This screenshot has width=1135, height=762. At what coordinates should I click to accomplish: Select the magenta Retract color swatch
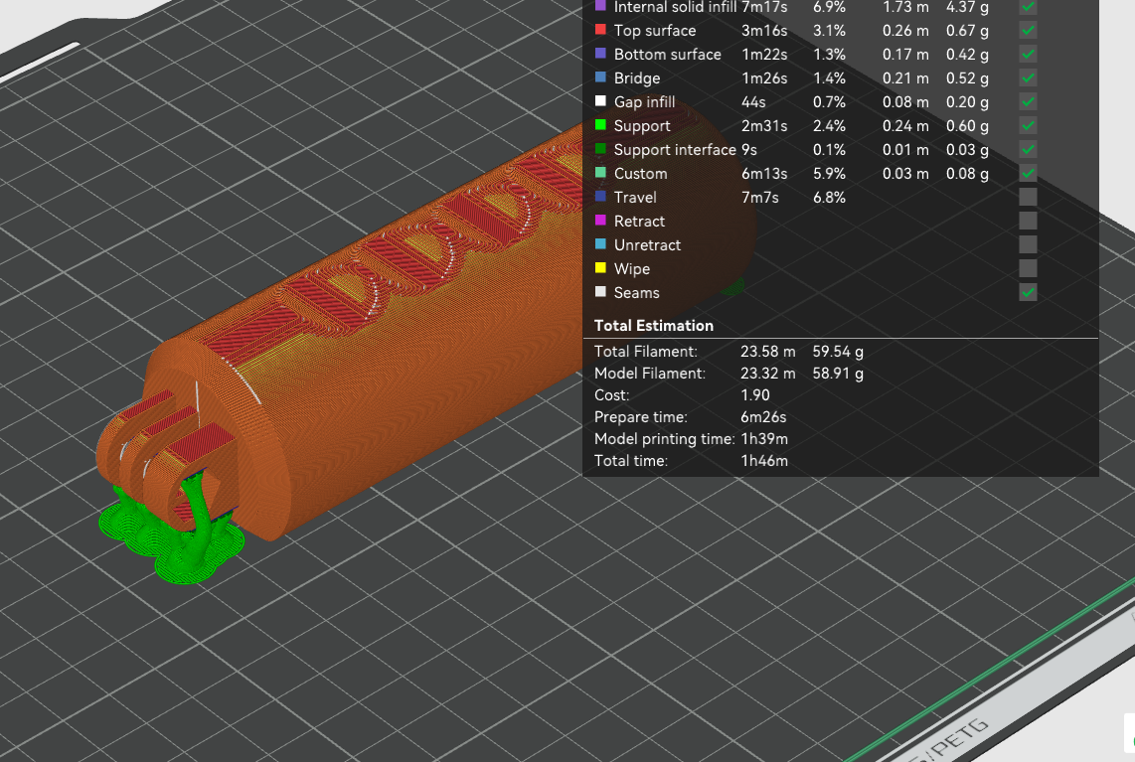pos(600,220)
